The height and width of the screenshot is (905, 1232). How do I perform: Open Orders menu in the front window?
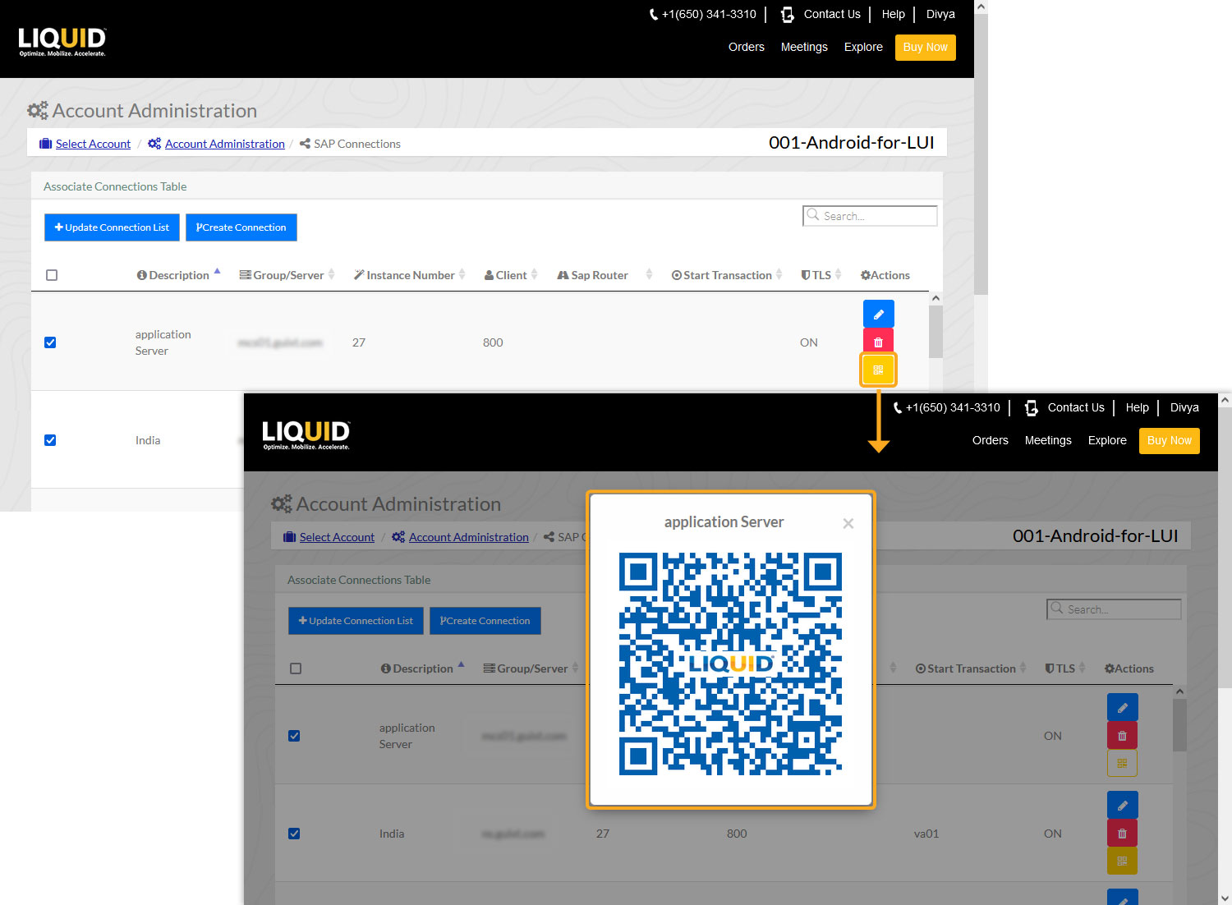point(990,440)
